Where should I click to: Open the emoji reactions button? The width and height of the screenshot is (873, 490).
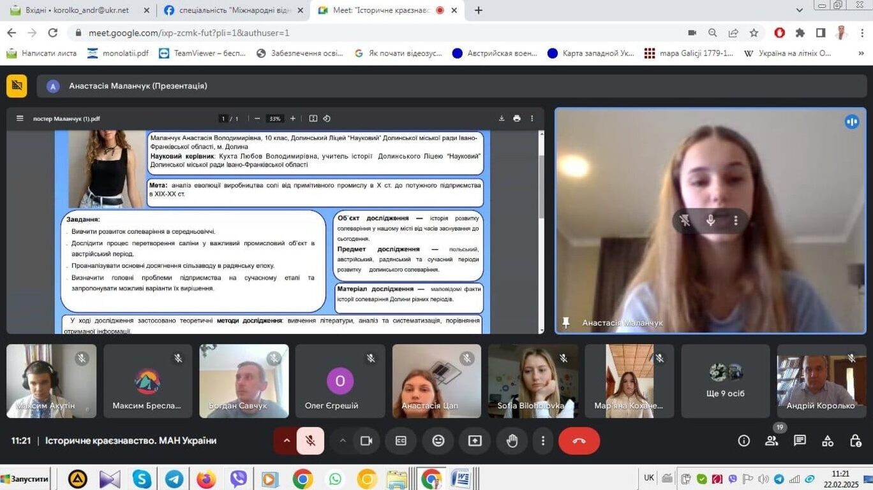438,441
